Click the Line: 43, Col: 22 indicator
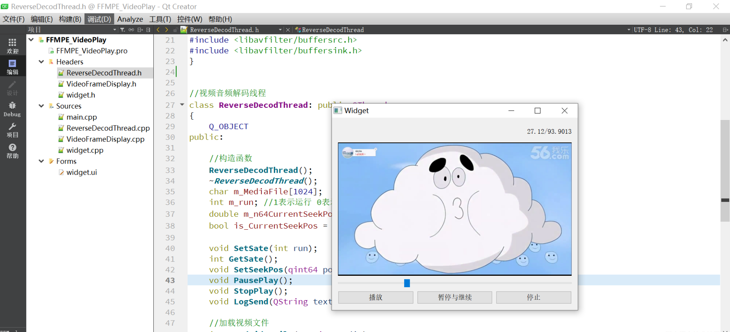The height and width of the screenshot is (332, 730). coord(684,30)
